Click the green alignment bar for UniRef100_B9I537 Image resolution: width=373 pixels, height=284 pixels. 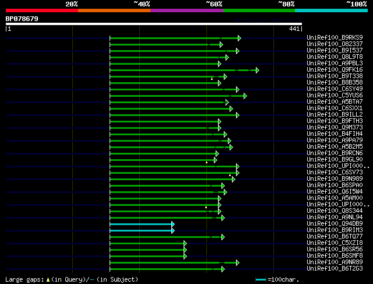[x=173, y=51]
